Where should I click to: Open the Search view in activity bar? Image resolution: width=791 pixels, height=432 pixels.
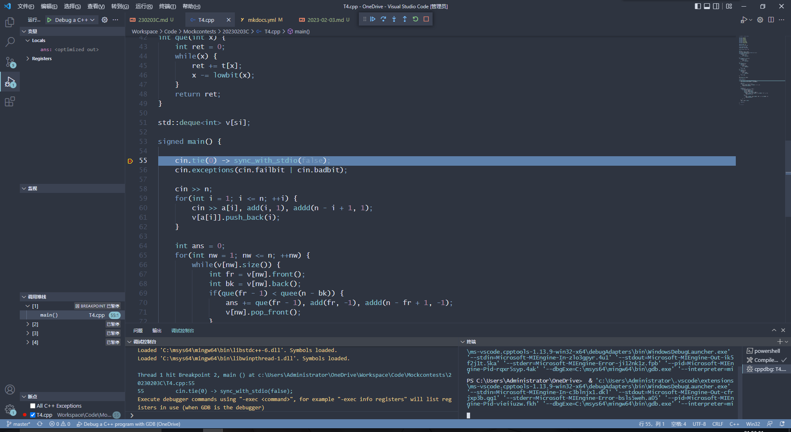[x=10, y=42]
